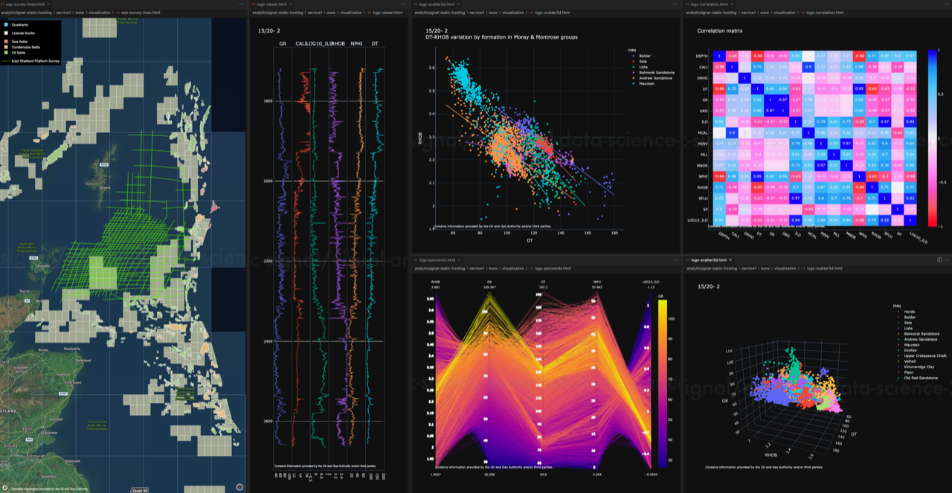Open the split editor icon in scatter3d panel

click(939, 260)
